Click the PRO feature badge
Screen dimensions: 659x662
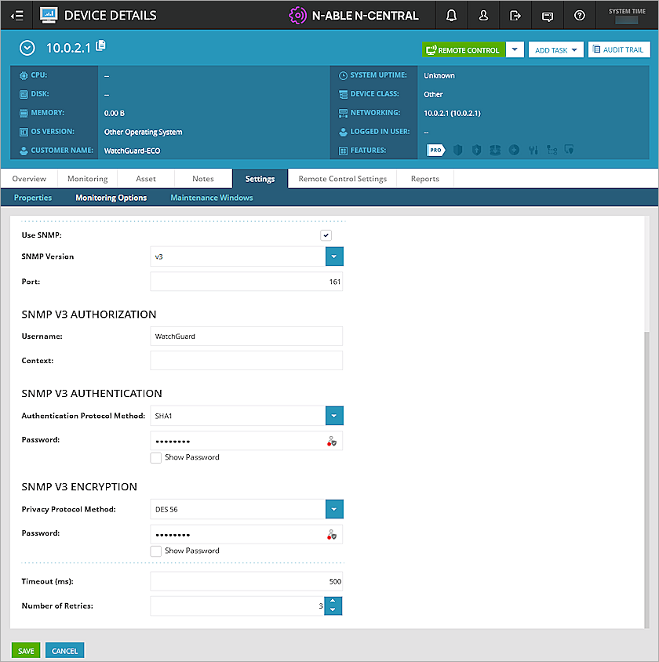click(x=435, y=150)
